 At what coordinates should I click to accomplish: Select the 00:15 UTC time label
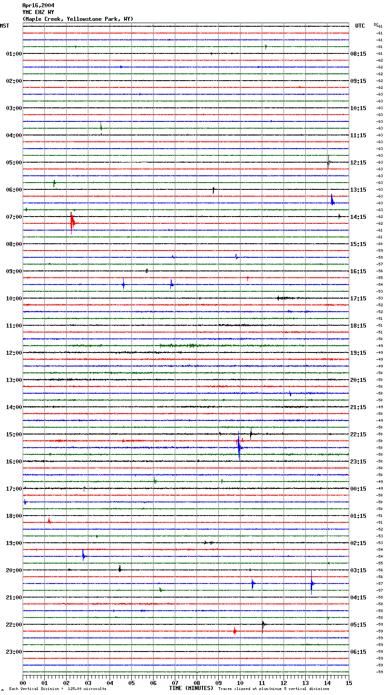[358, 489]
